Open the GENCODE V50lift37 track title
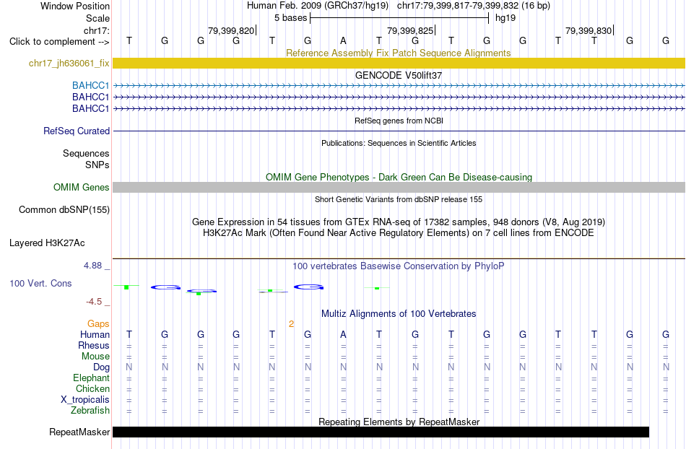 point(398,75)
